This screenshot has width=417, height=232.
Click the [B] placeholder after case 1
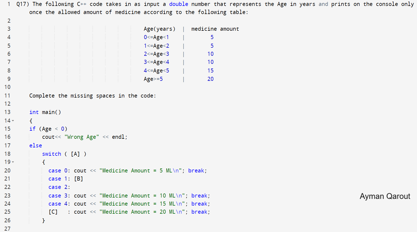pos(78,179)
